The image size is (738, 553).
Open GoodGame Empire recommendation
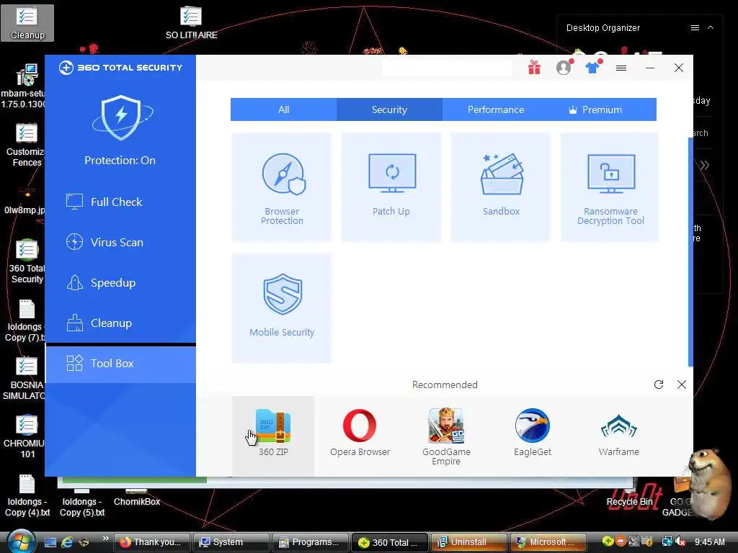pyautogui.click(x=446, y=437)
